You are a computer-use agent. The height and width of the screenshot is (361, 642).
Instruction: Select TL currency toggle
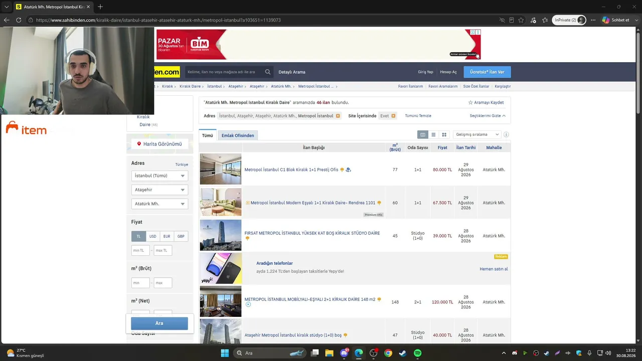138,236
